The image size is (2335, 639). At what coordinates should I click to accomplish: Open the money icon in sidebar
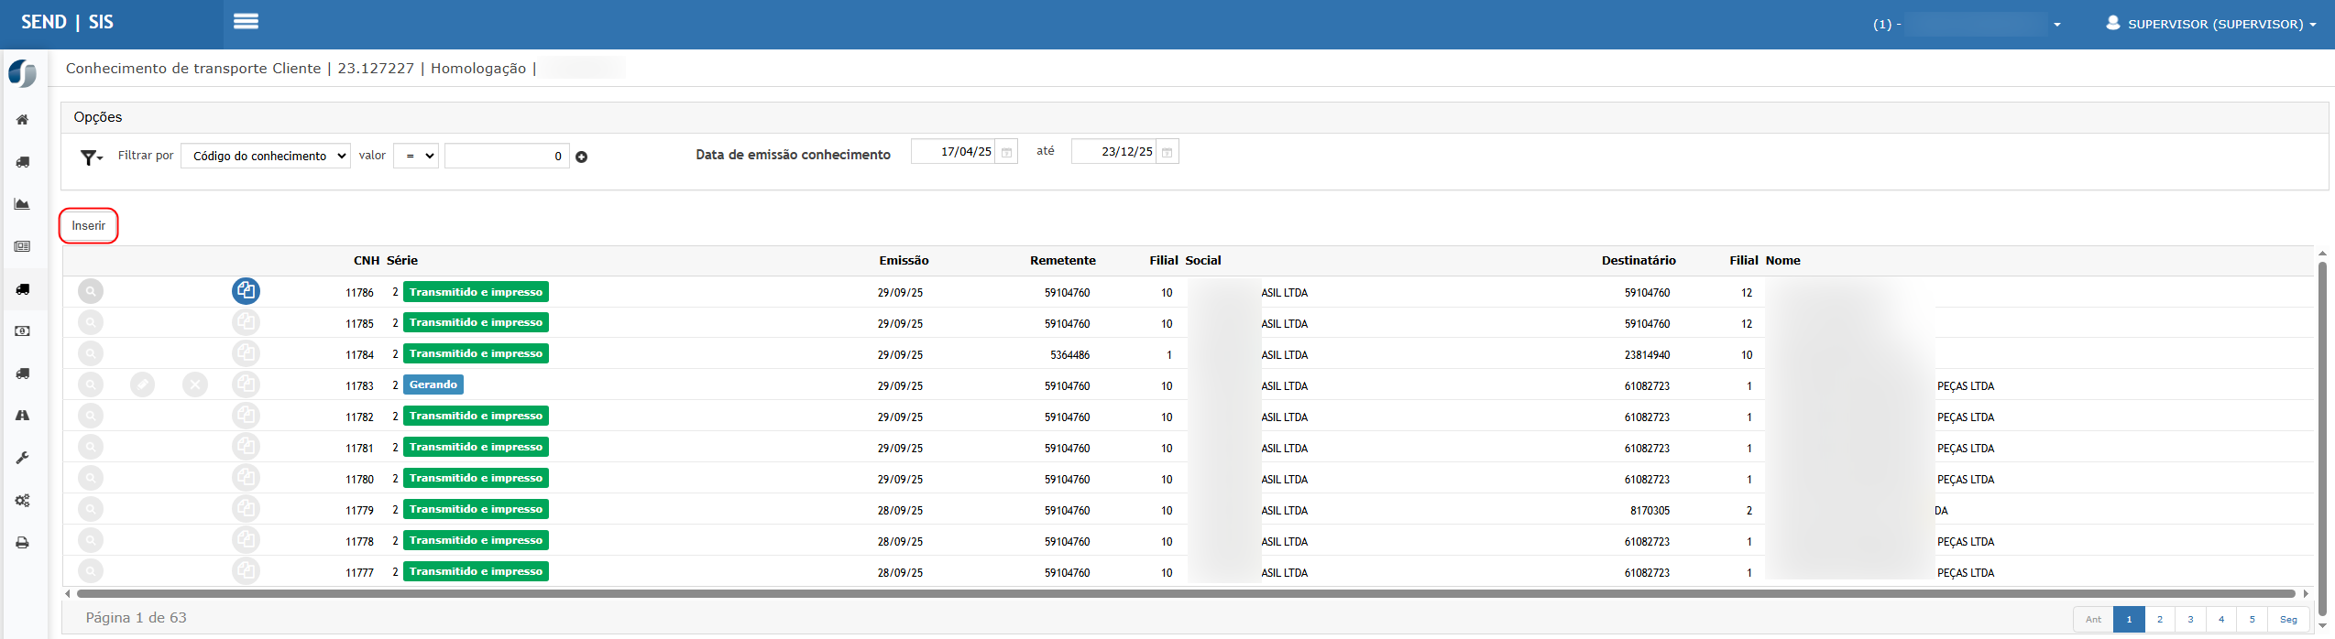23,331
